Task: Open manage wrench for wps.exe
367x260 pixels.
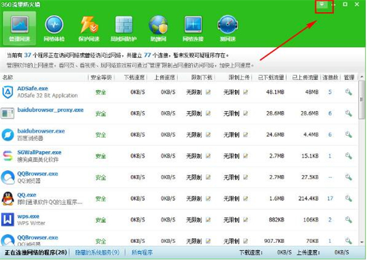Action: point(349,220)
